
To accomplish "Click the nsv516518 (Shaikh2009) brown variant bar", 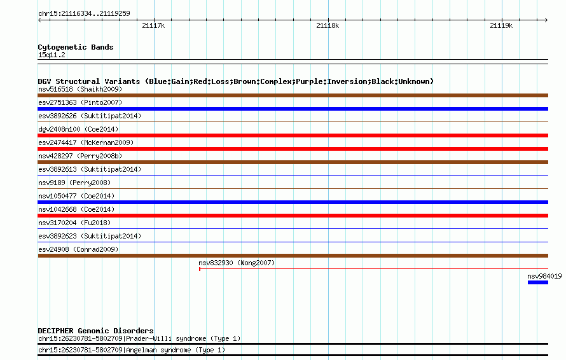I will 293,95.
